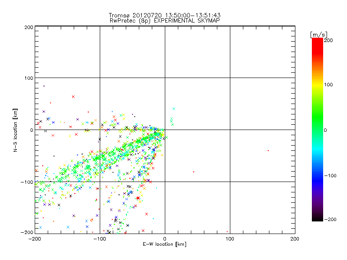Click the 'N-S location [km]' axis label
Viewport: 347px width, 260px height.
15,130
